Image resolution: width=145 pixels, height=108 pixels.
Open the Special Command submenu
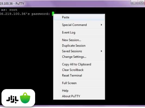[x=79, y=25]
